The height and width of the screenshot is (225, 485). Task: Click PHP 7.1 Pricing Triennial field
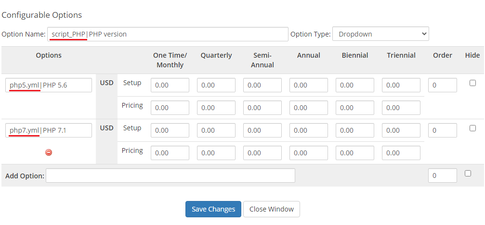[x=401, y=153]
